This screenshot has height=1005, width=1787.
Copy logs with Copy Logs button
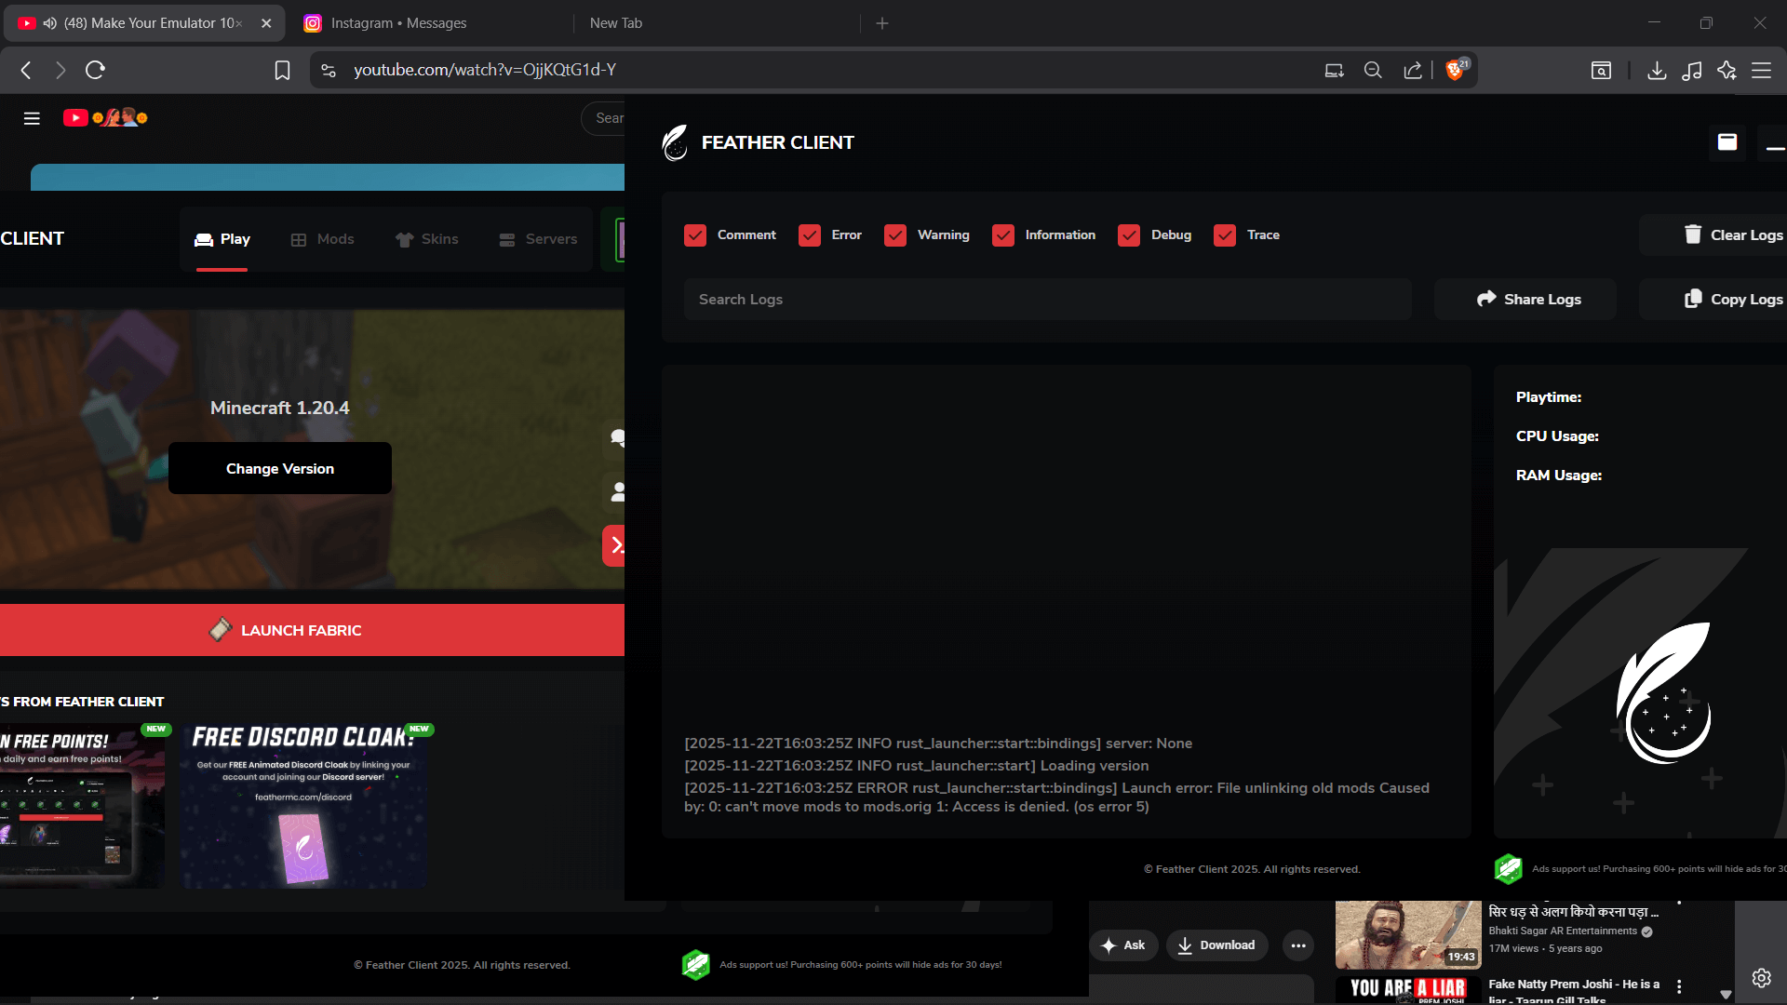pos(1713,300)
